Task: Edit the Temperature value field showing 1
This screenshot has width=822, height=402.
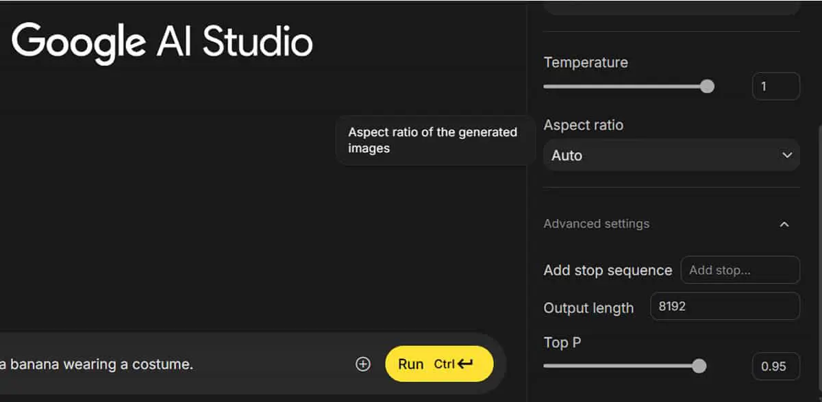Action: click(776, 86)
